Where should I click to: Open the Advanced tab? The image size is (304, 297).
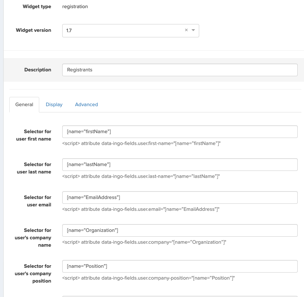86,104
